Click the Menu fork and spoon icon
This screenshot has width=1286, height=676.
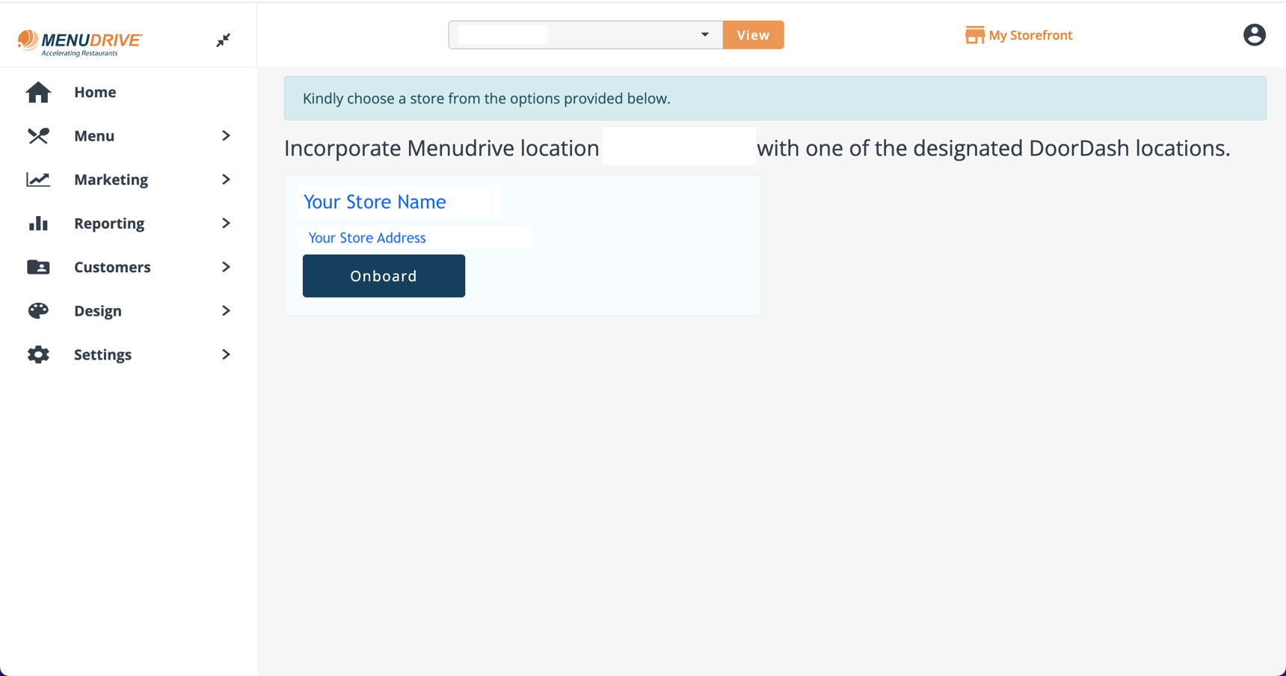[x=38, y=135]
